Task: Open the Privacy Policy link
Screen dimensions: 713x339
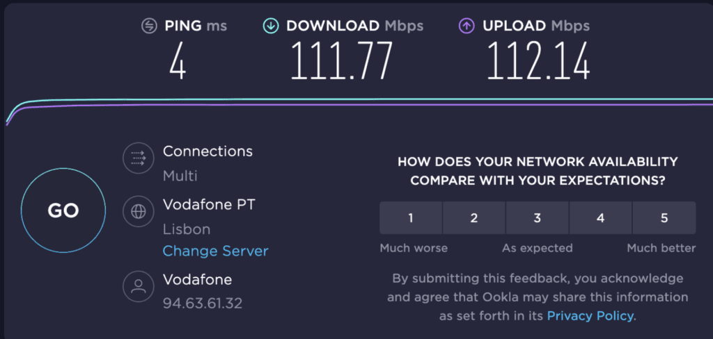Action: point(590,315)
